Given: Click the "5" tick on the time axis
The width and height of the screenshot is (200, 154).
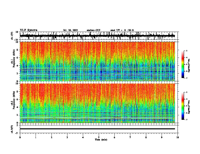Looking at the screenshot, I should (x=99, y=137).
